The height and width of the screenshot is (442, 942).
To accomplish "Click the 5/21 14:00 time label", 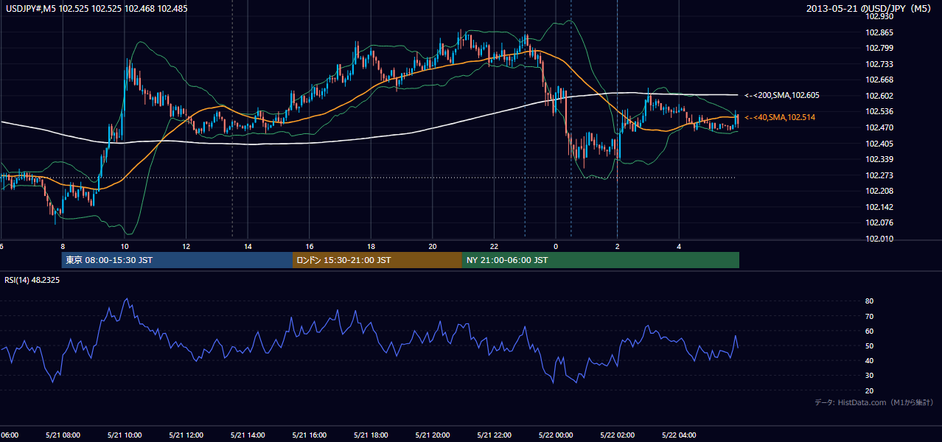I will tap(248, 435).
